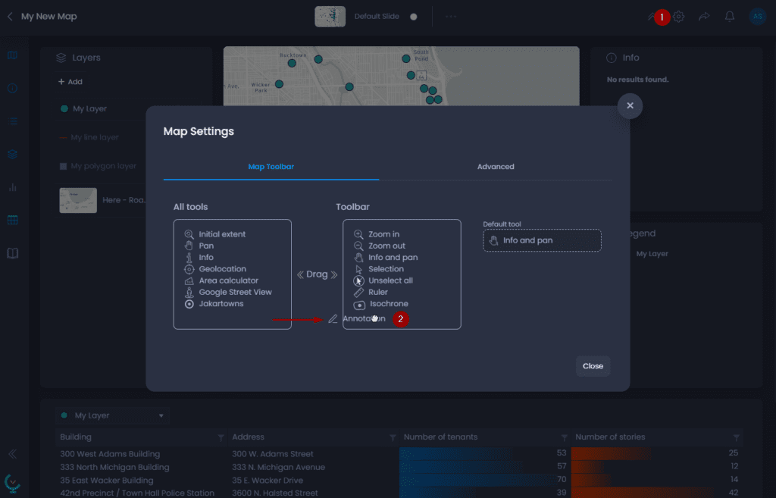Switch to Advanced tab
Screen dimensions: 776x498
[496, 167]
